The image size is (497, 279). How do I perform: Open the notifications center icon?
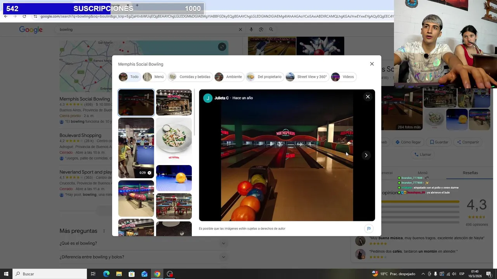[x=489, y=274]
